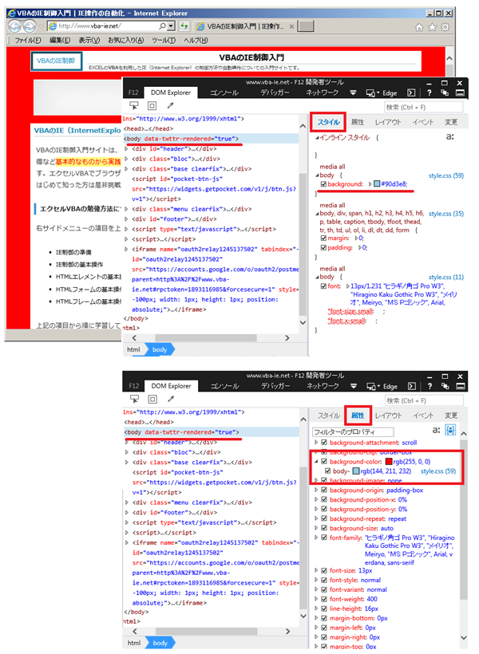This screenshot has width=479, height=654.
Task: Show console pane icon in upper developer tools
Action: pos(411,93)
